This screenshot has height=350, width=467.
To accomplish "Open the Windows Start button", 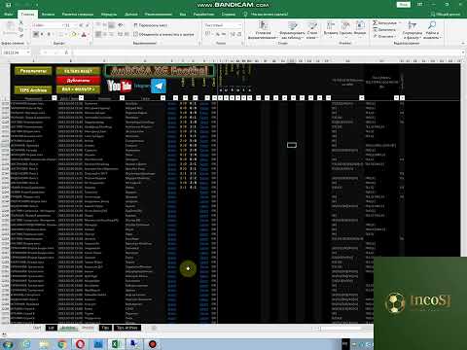I will pos(7,344).
